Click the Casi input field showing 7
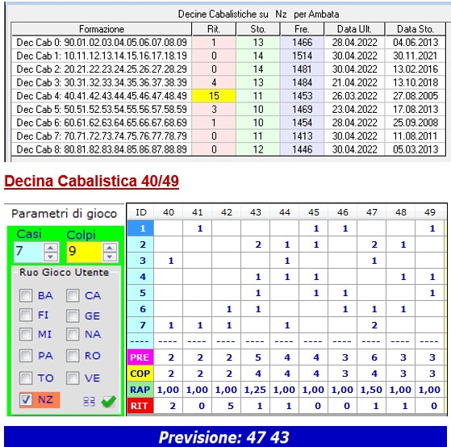This screenshot has width=451, height=447. coord(28,252)
